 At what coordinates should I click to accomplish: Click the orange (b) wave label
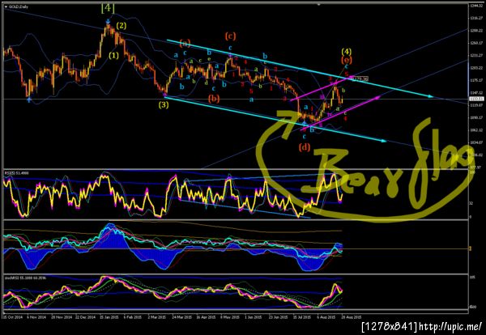pyautogui.click(x=214, y=99)
